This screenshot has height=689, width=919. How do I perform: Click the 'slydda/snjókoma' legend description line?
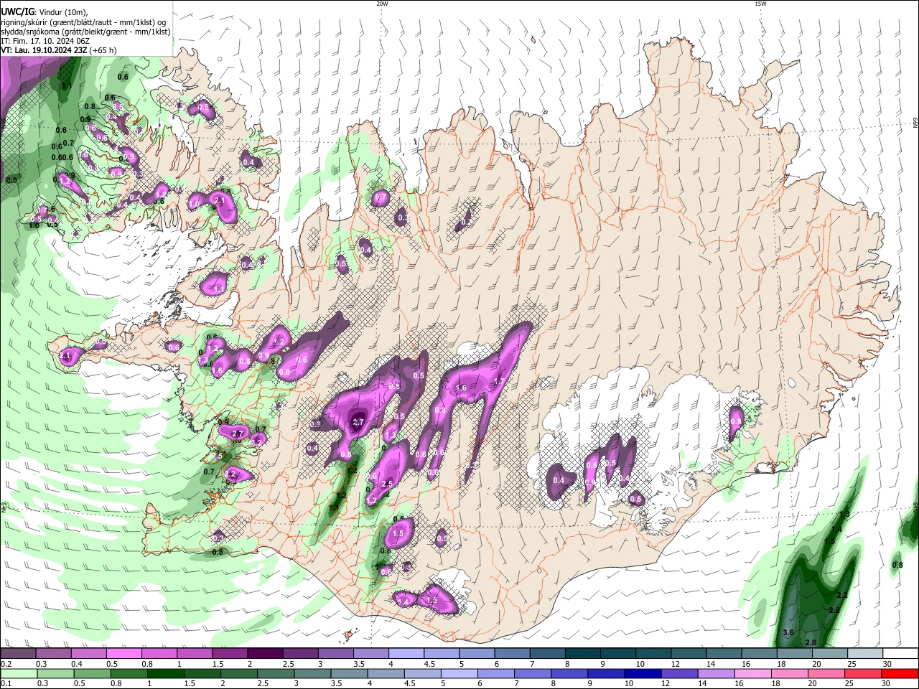click(85, 32)
